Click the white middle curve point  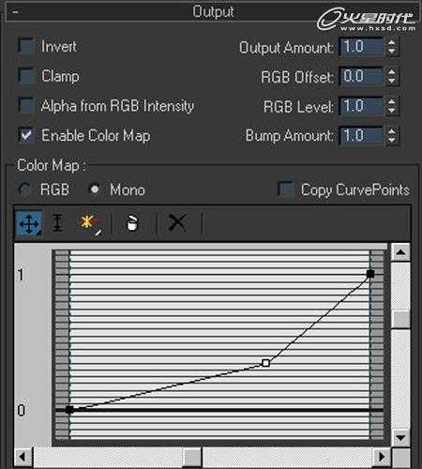(265, 363)
